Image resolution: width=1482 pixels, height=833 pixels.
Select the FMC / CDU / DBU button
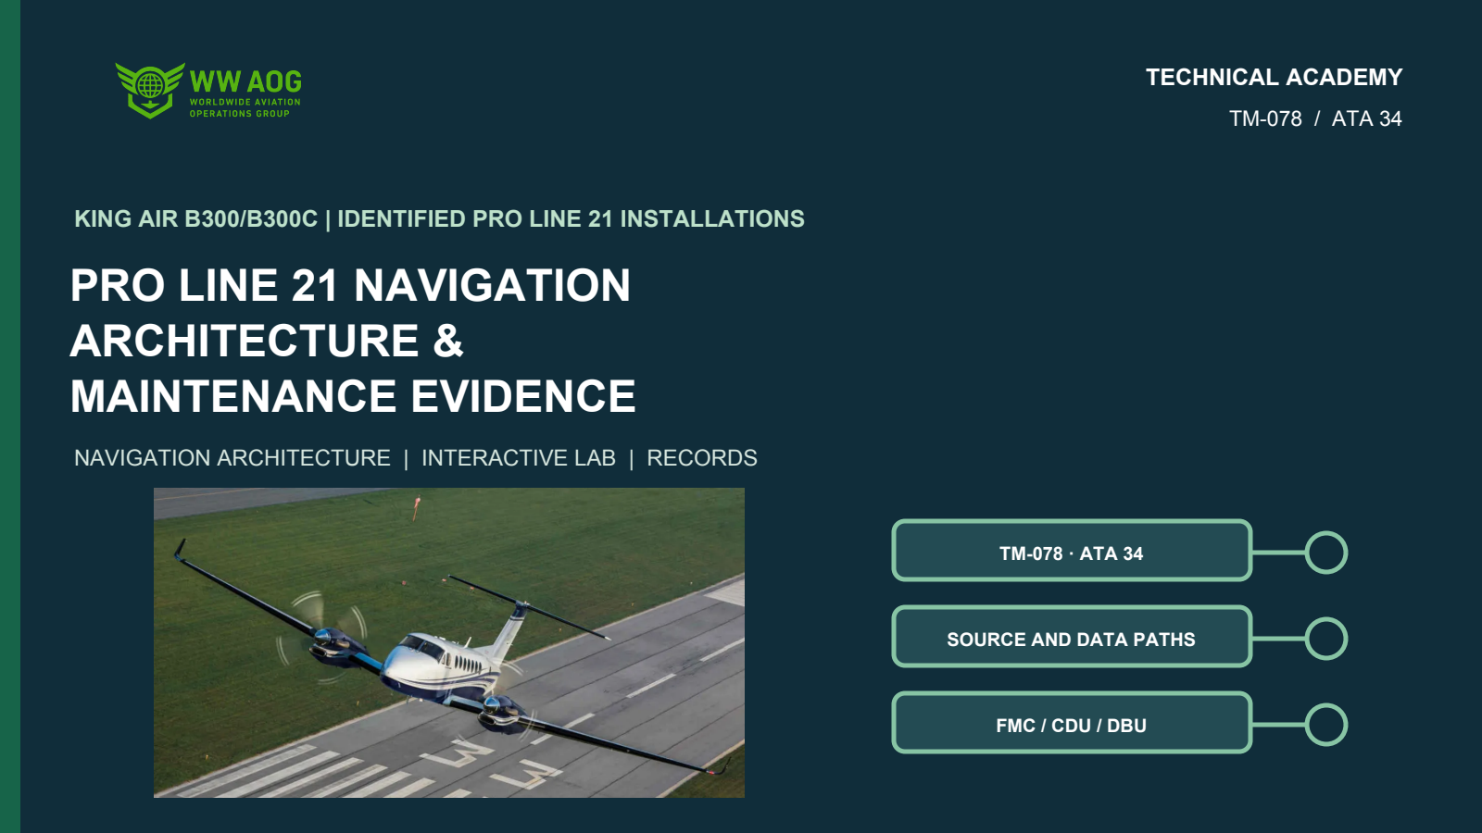(1072, 723)
